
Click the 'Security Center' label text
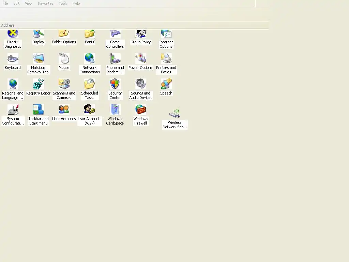pyautogui.click(x=115, y=96)
